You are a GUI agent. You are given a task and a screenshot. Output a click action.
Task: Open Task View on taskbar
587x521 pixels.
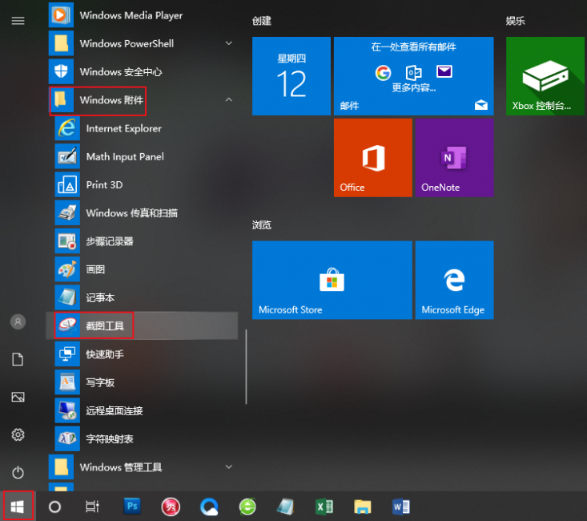(x=92, y=507)
